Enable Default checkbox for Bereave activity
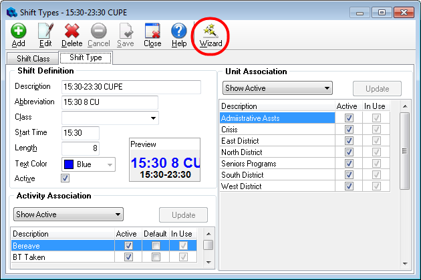The image size is (421, 280). (x=156, y=245)
